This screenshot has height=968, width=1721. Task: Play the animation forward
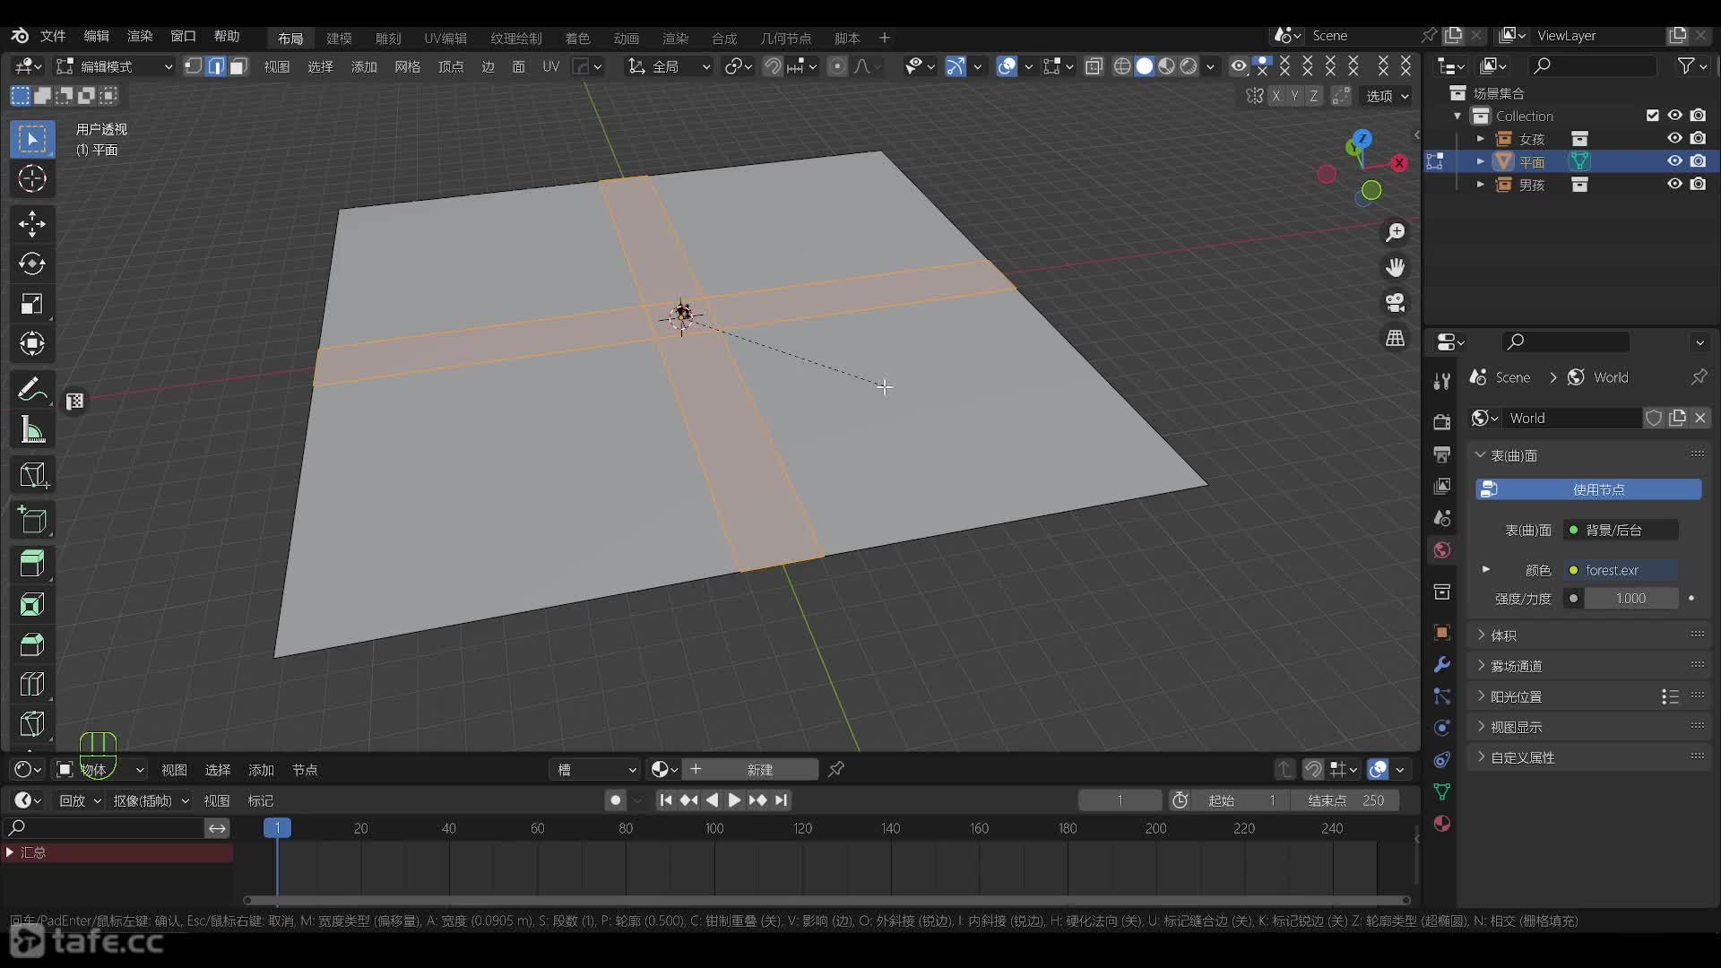[734, 800]
